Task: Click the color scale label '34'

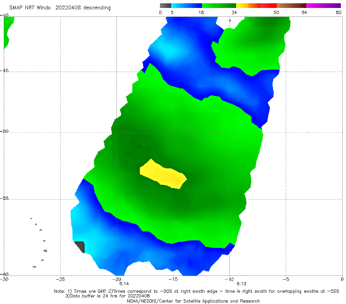Action: click(x=234, y=13)
